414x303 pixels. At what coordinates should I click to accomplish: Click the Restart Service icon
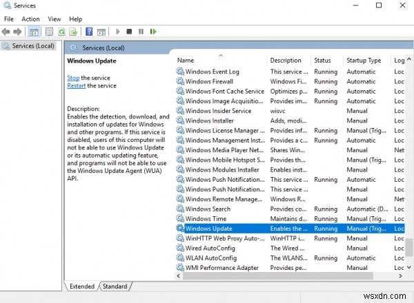coord(153,32)
